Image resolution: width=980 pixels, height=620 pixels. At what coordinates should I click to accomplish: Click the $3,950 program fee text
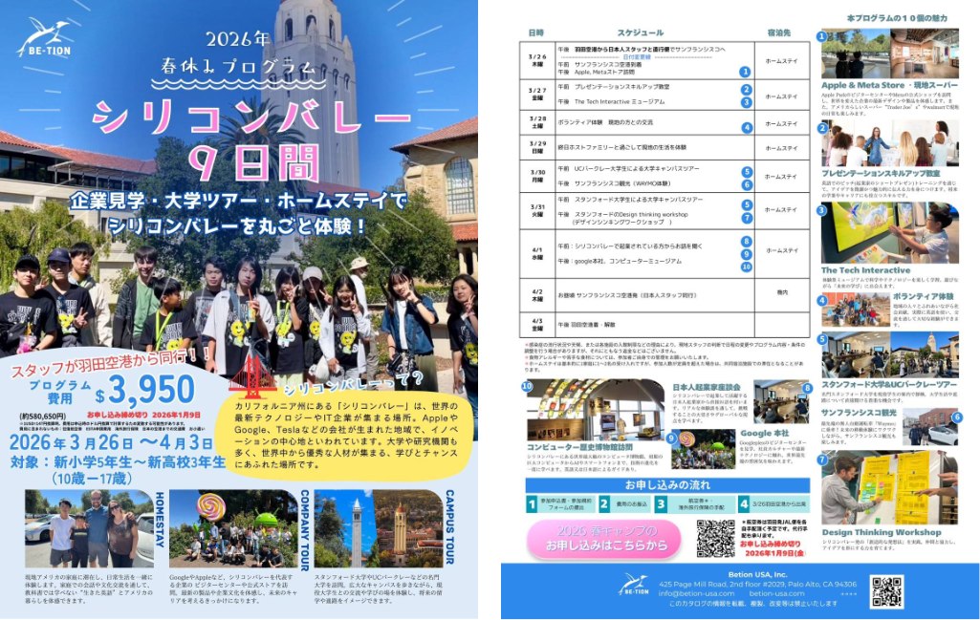151,390
